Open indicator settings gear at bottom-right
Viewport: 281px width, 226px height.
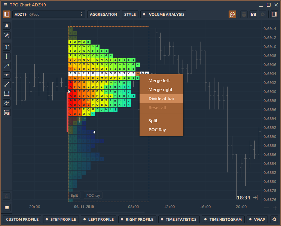click(274, 219)
